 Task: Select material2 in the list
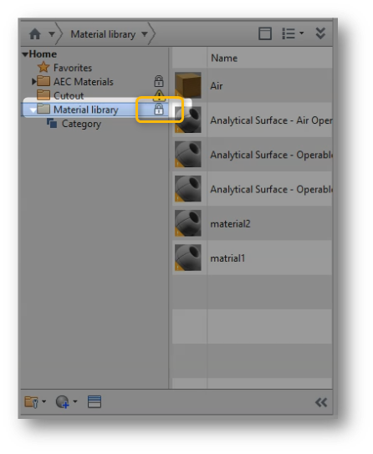point(230,224)
